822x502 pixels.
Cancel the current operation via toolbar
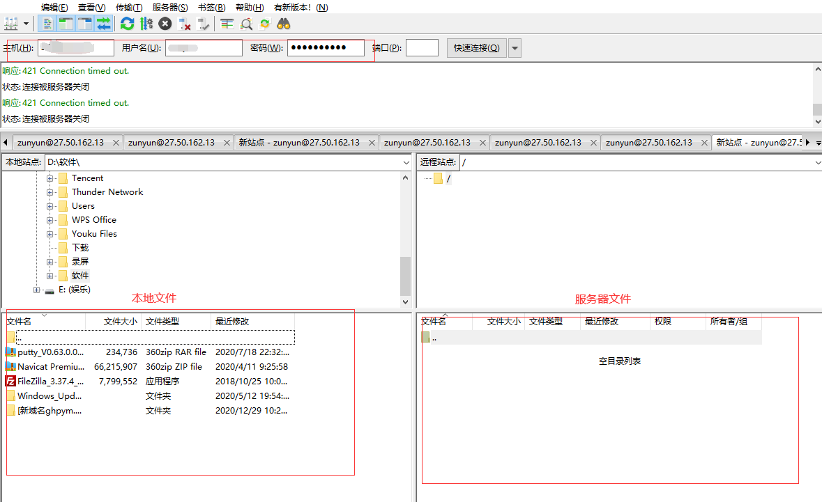(x=165, y=24)
